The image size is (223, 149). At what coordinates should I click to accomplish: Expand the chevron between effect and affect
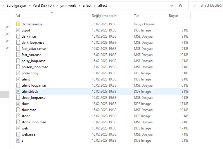pos(95,6)
